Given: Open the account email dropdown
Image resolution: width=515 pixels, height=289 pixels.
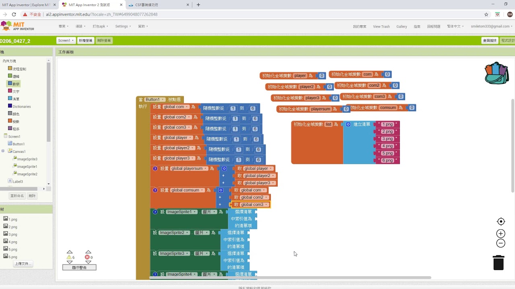Looking at the screenshot, I should (x=492, y=26).
